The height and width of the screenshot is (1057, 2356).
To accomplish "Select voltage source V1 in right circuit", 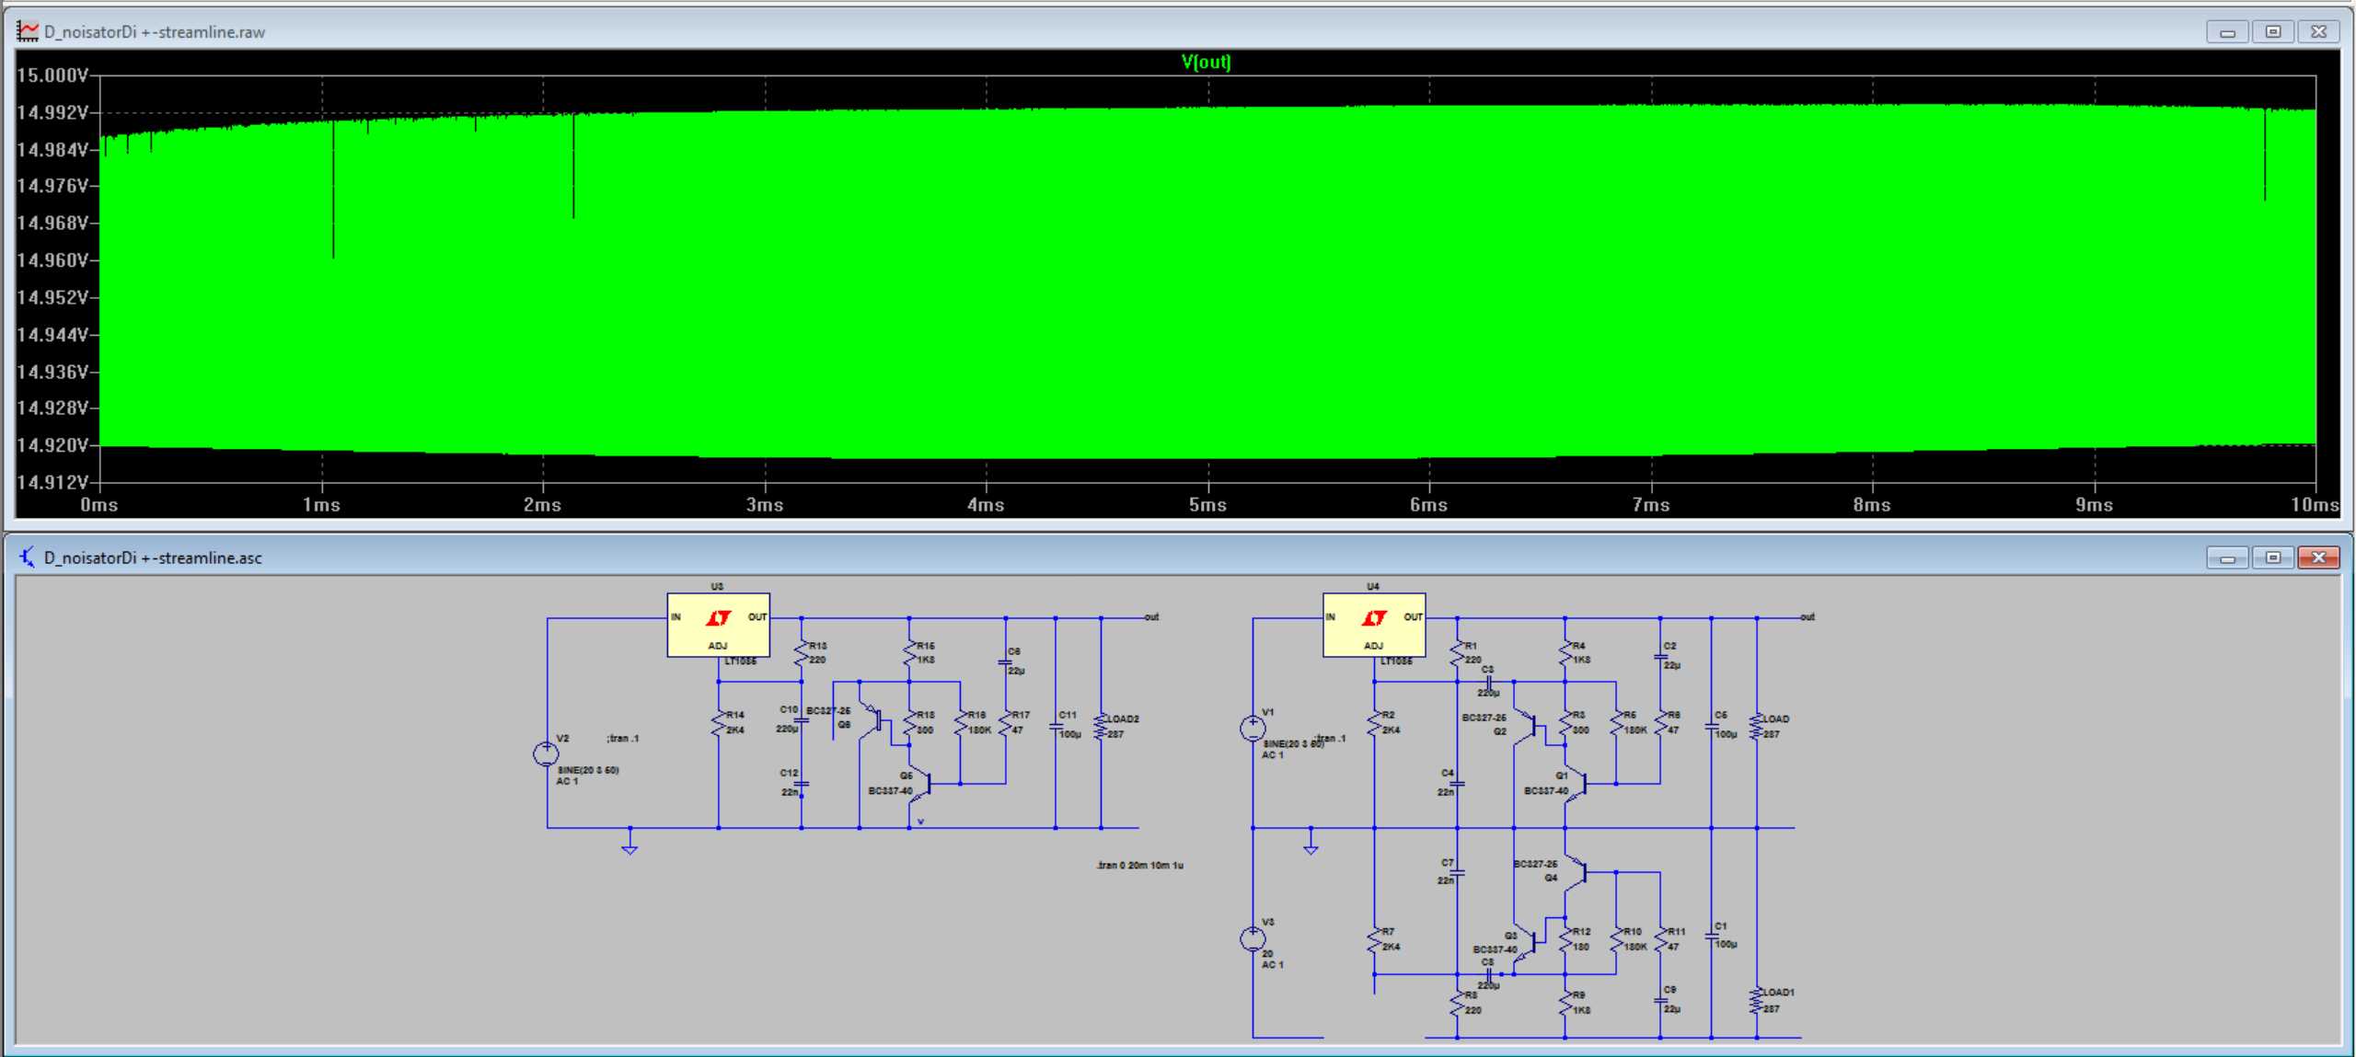I will click(x=1253, y=729).
